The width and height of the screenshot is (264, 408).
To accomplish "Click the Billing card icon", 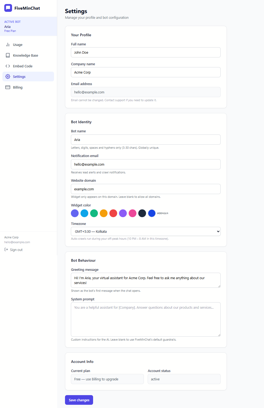I will coord(8,87).
